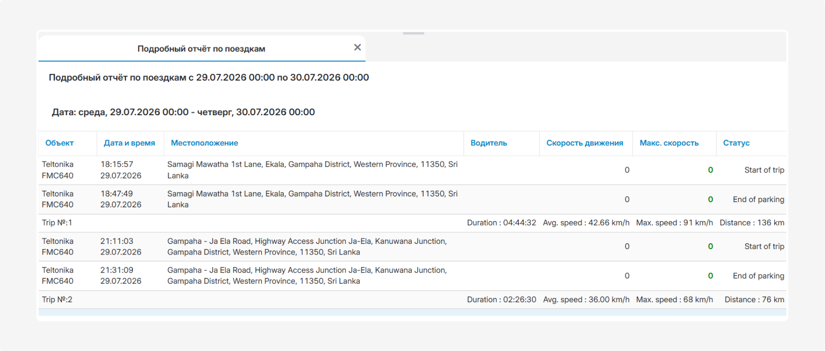825x351 pixels.
Task: Click the Дата: среда, 29.07.2026 heading
Action: [183, 112]
